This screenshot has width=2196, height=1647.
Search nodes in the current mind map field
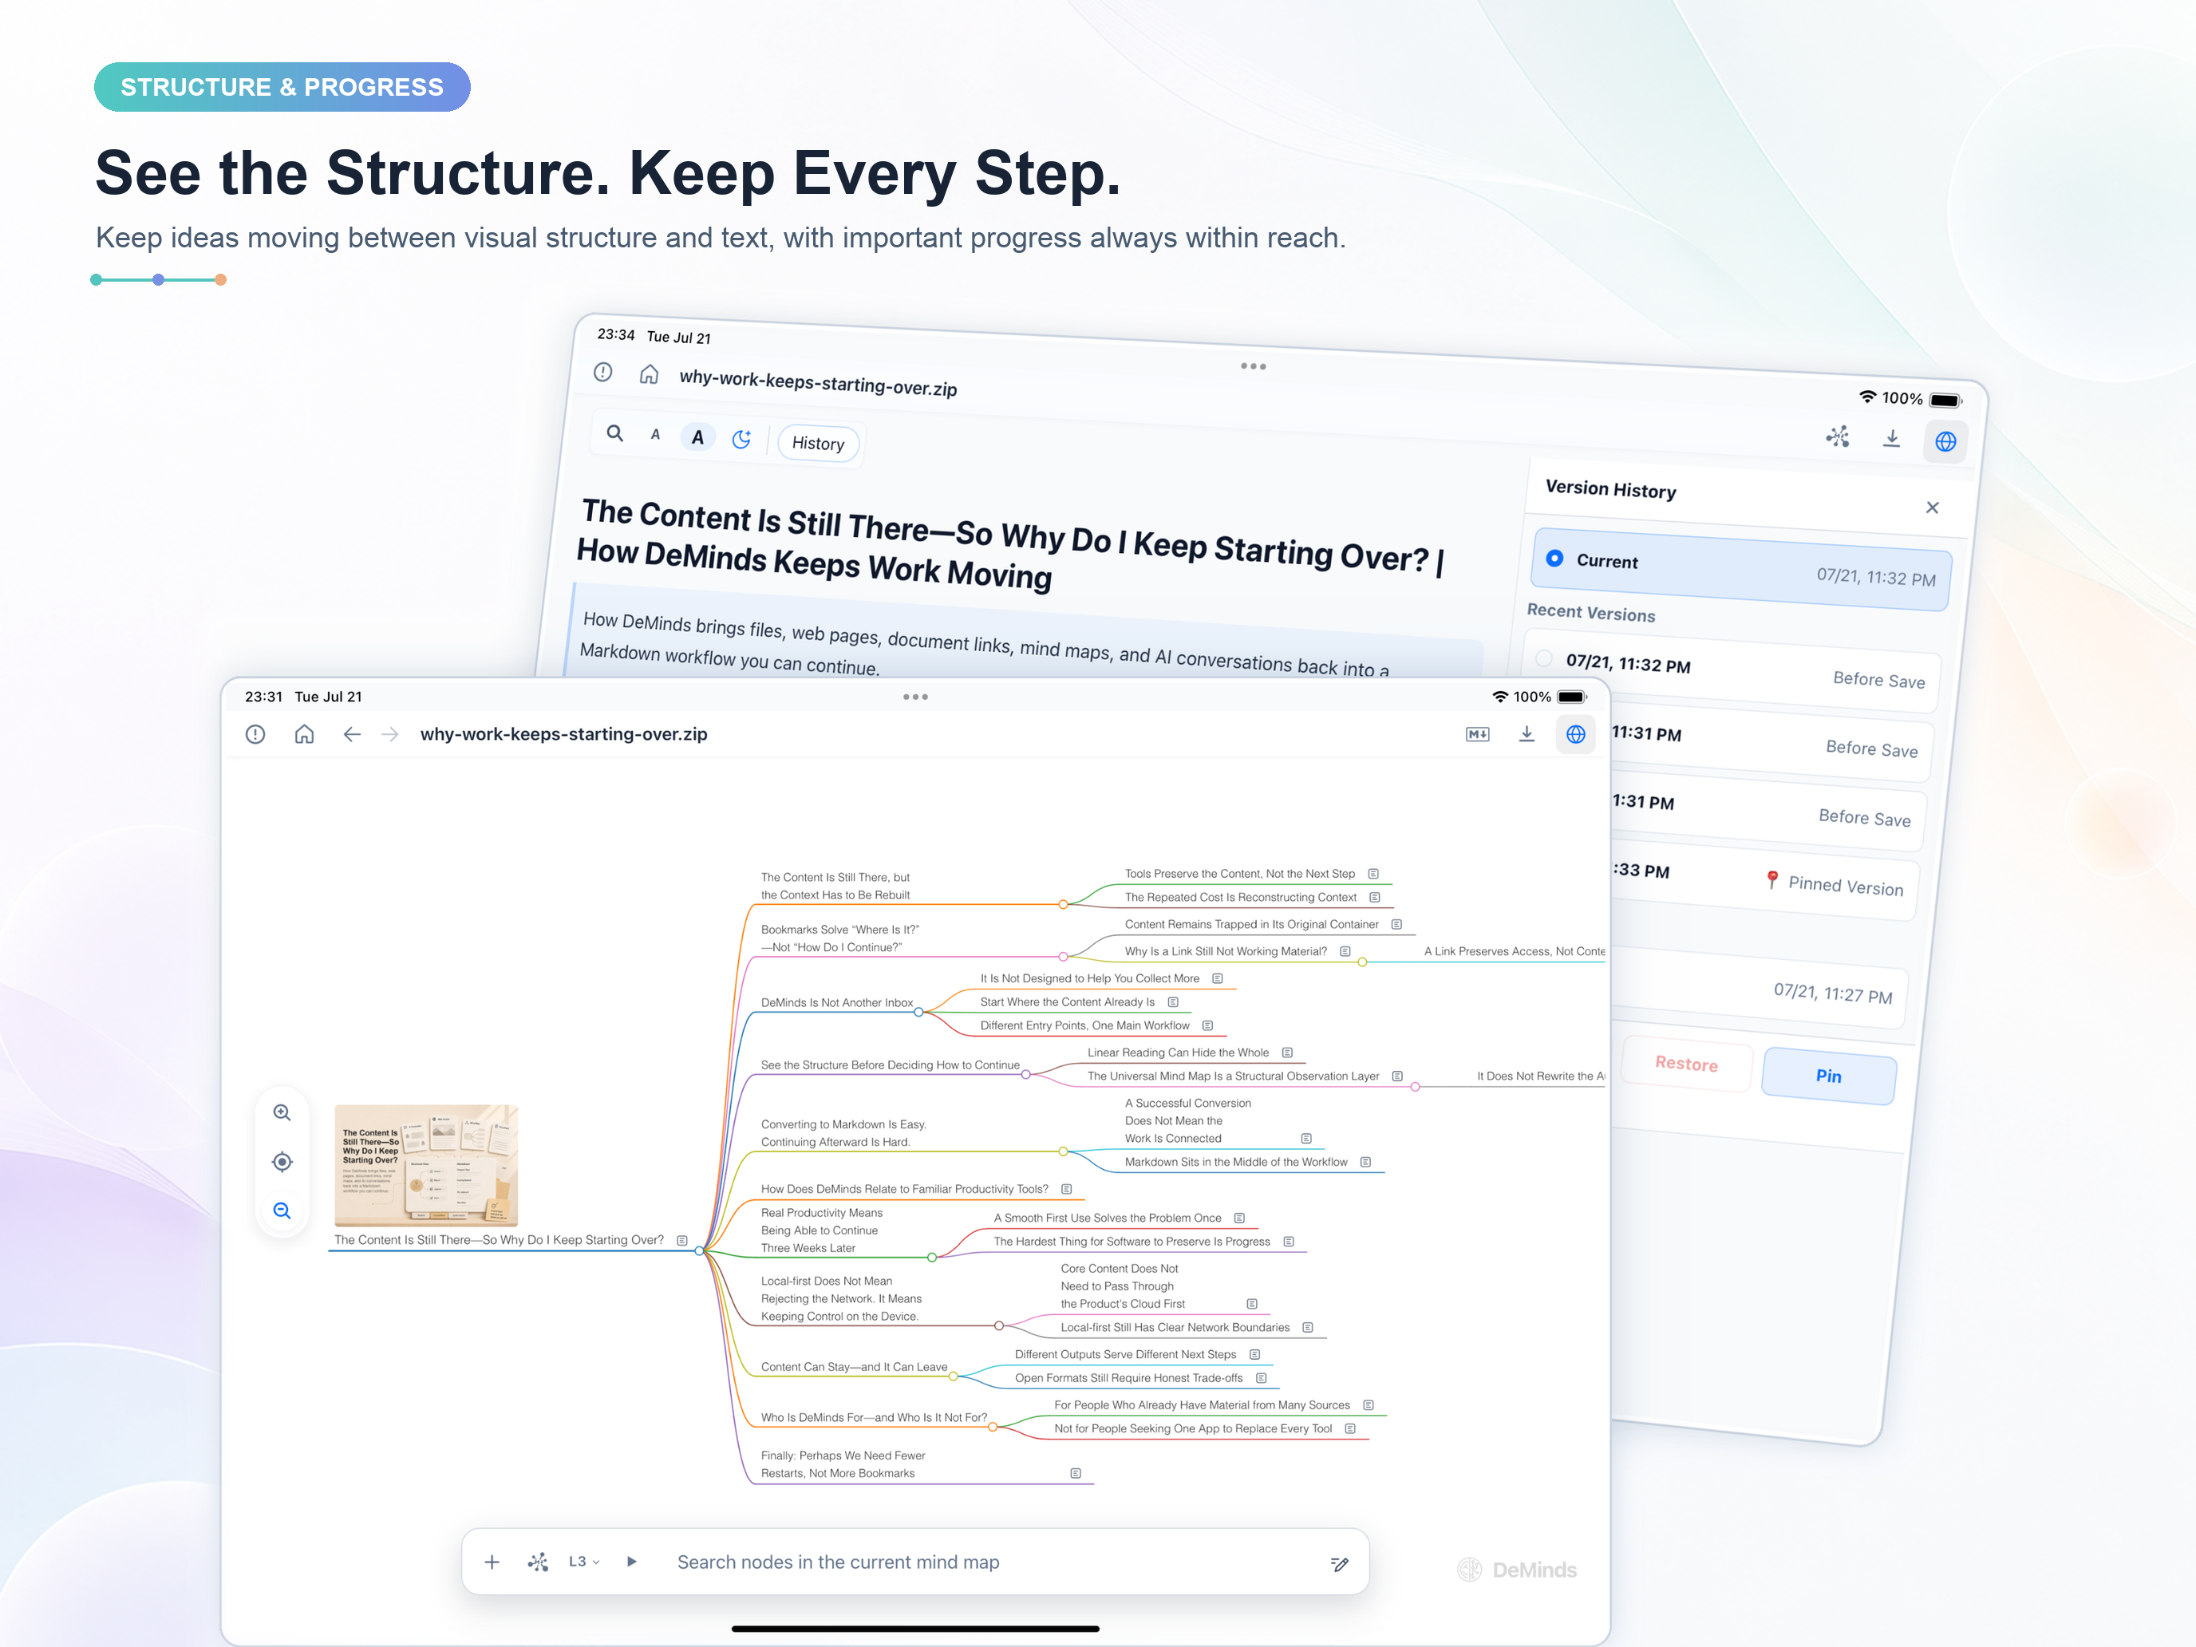pyautogui.click(x=993, y=1562)
